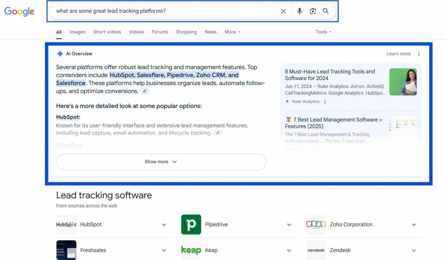Screen dimensions: 445x260
Task: Switch to the Videos tab
Action: coord(136,32)
